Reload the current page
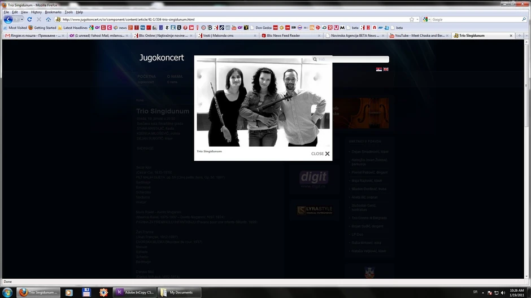This screenshot has width=531, height=298. click(x=29, y=19)
